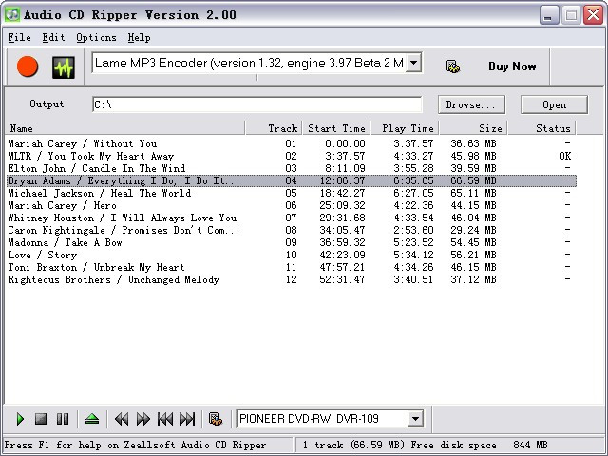Skip to the next track button
This screenshot has height=456, width=608.
pyautogui.click(x=187, y=419)
